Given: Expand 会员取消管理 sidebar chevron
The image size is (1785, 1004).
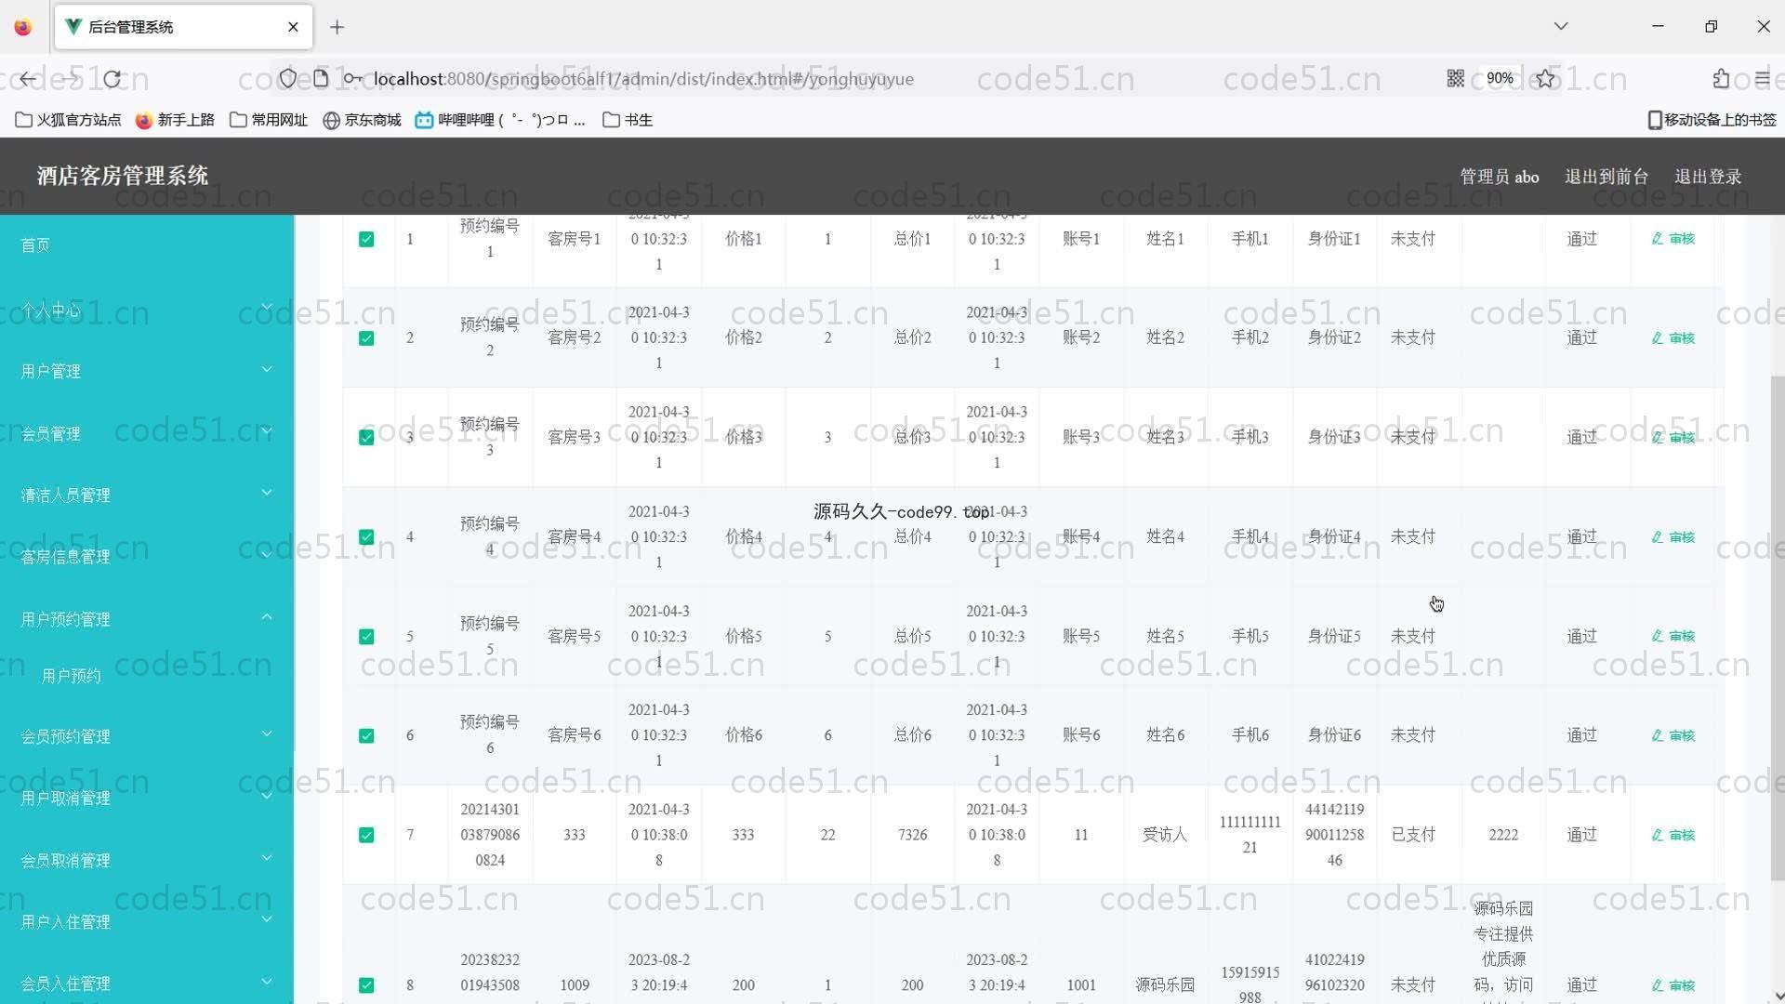Looking at the screenshot, I should [267, 858].
